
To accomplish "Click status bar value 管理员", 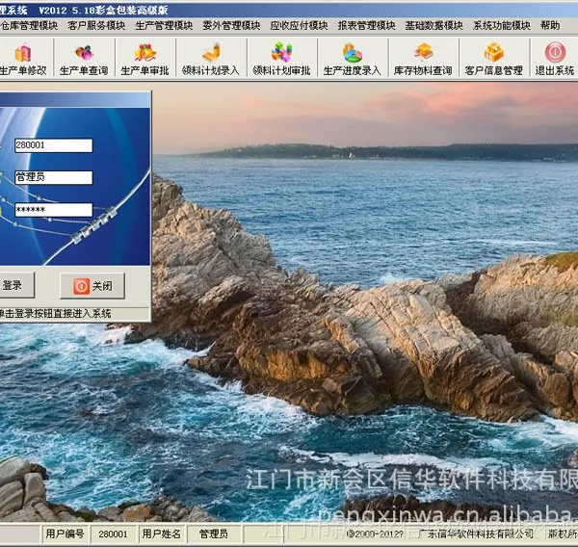I will (214, 534).
